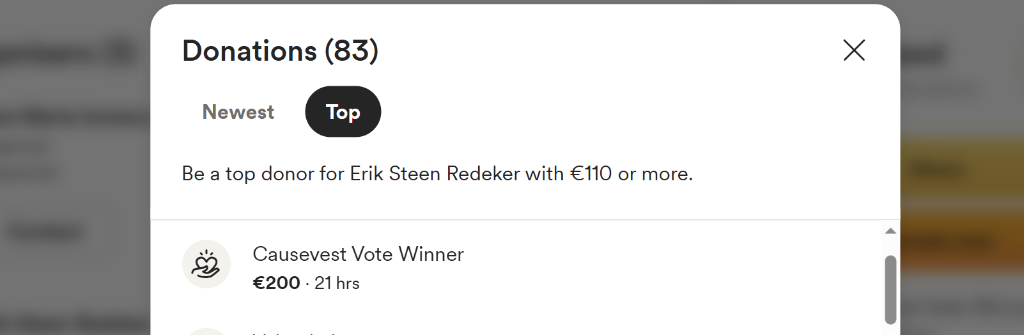Select the Top donations tab
Image resolution: width=1024 pixels, height=335 pixels.
343,112
